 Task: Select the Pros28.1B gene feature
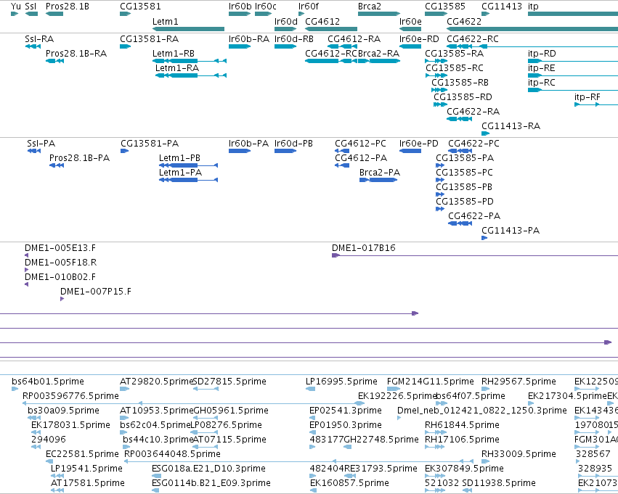[x=54, y=14]
